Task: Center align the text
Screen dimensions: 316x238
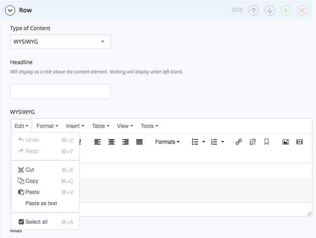Action: [x=111, y=142]
